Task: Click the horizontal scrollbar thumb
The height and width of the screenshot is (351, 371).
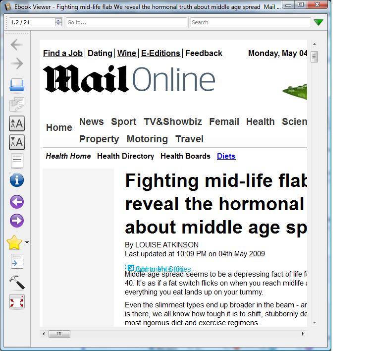Action: pos(59,334)
